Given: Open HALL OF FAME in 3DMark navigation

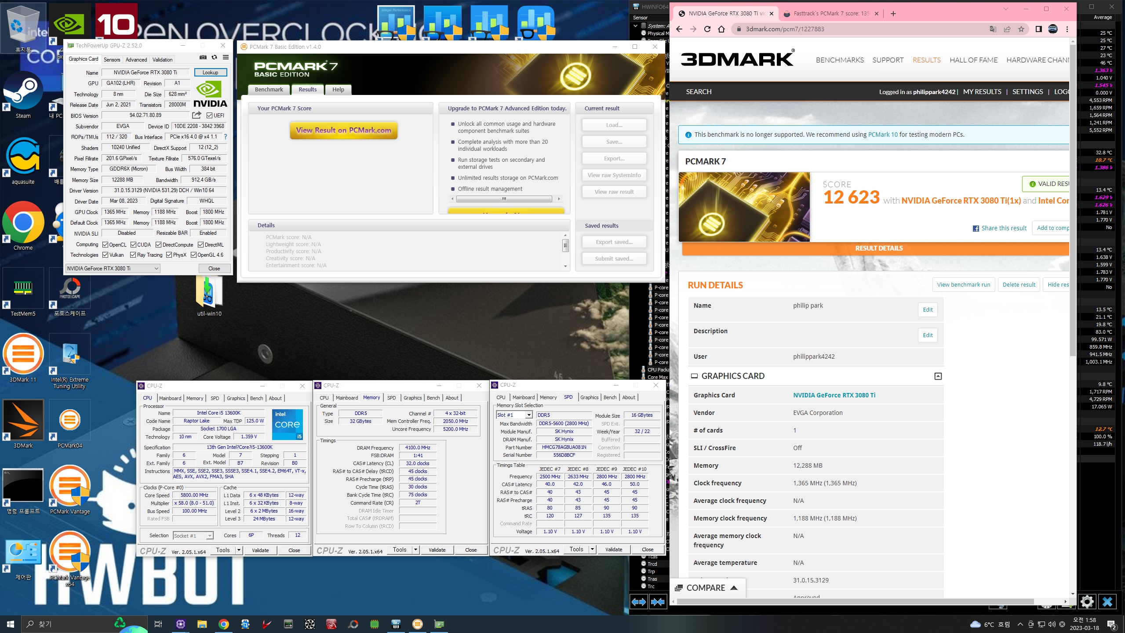Looking at the screenshot, I should click(973, 60).
